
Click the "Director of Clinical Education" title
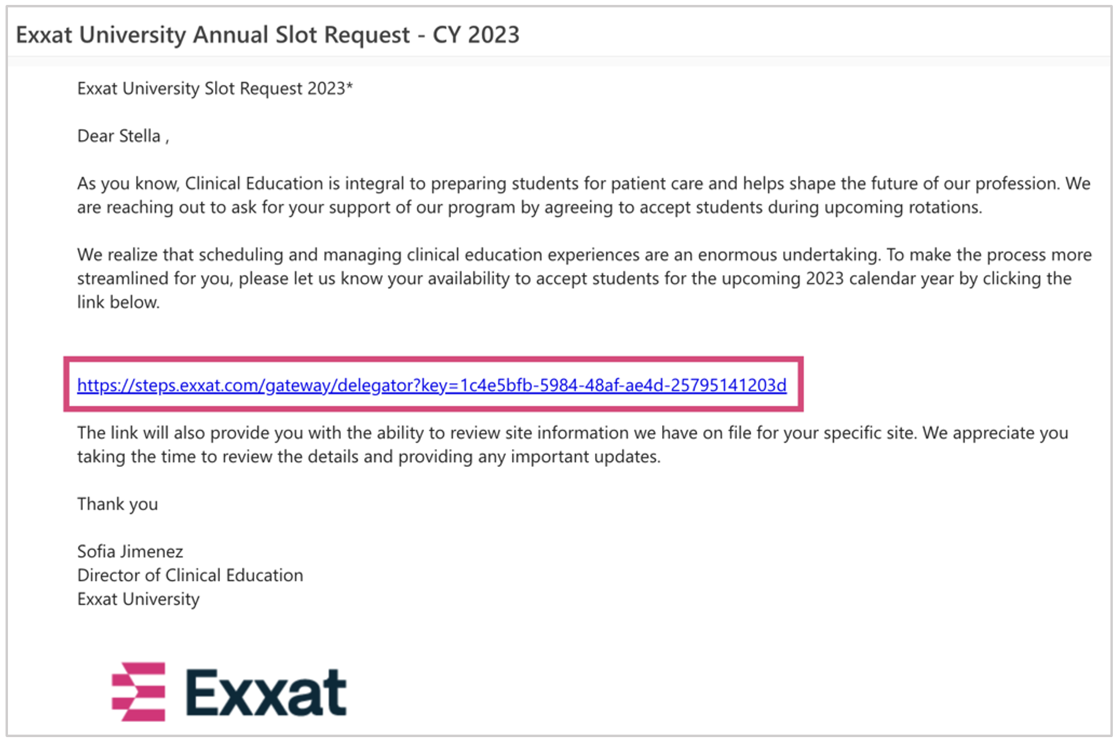[x=190, y=576]
